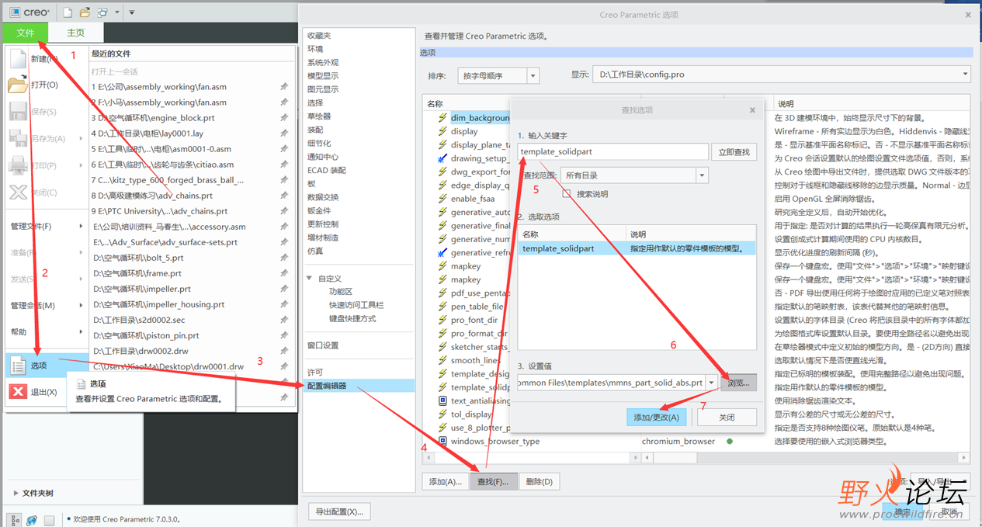Click the square window icon in status bar
Screen dimensions: 982x527
(49, 519)
